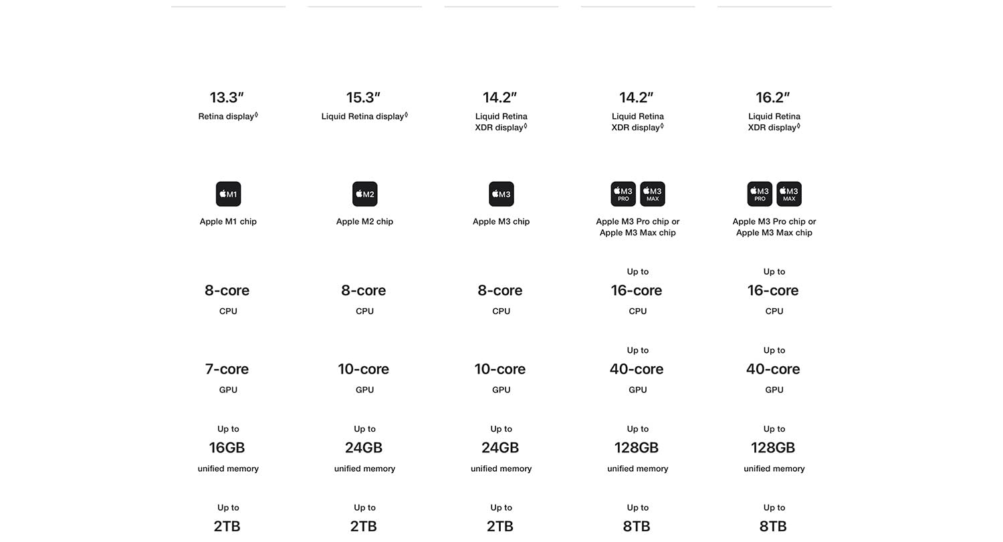Click the 13.3″ display size heading
Image resolution: width=1003 pixels, height=542 pixels.
pos(227,98)
